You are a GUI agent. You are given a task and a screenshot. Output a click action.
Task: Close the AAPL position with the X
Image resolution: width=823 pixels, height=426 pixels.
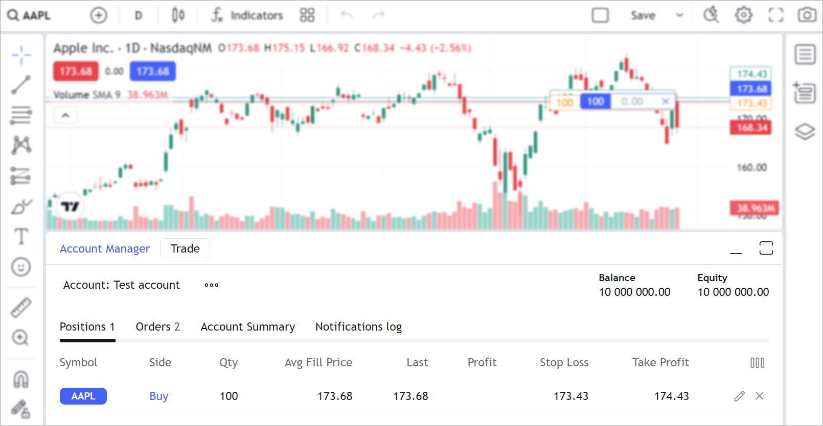click(x=760, y=396)
